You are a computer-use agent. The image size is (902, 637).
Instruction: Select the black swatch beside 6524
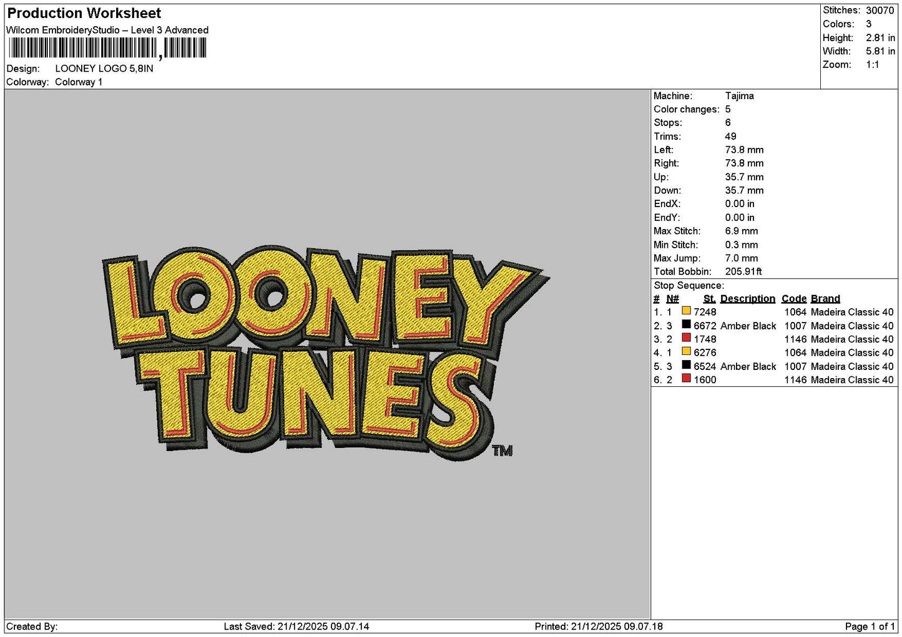pyautogui.click(x=686, y=365)
